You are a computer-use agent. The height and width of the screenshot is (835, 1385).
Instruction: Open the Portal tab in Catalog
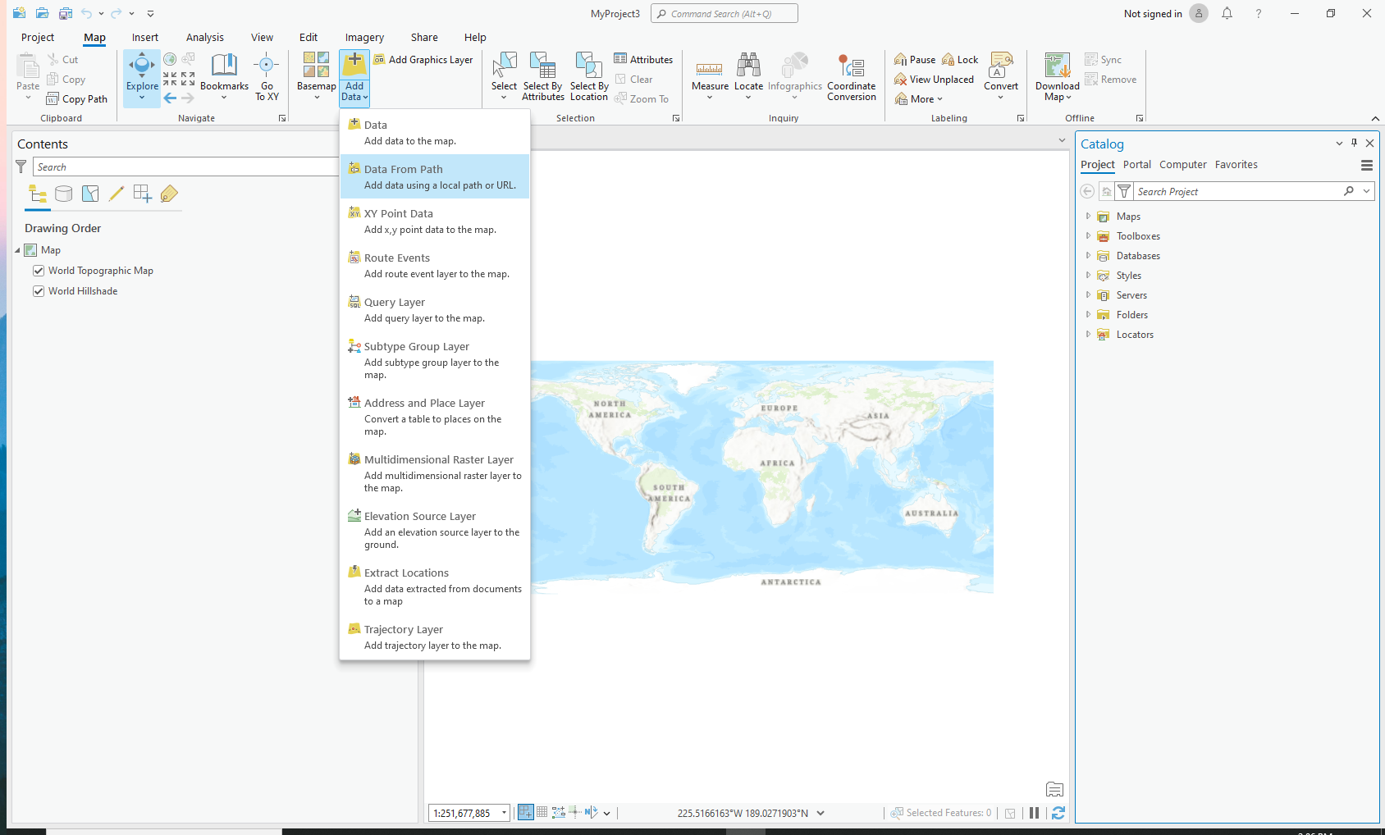tap(1136, 165)
